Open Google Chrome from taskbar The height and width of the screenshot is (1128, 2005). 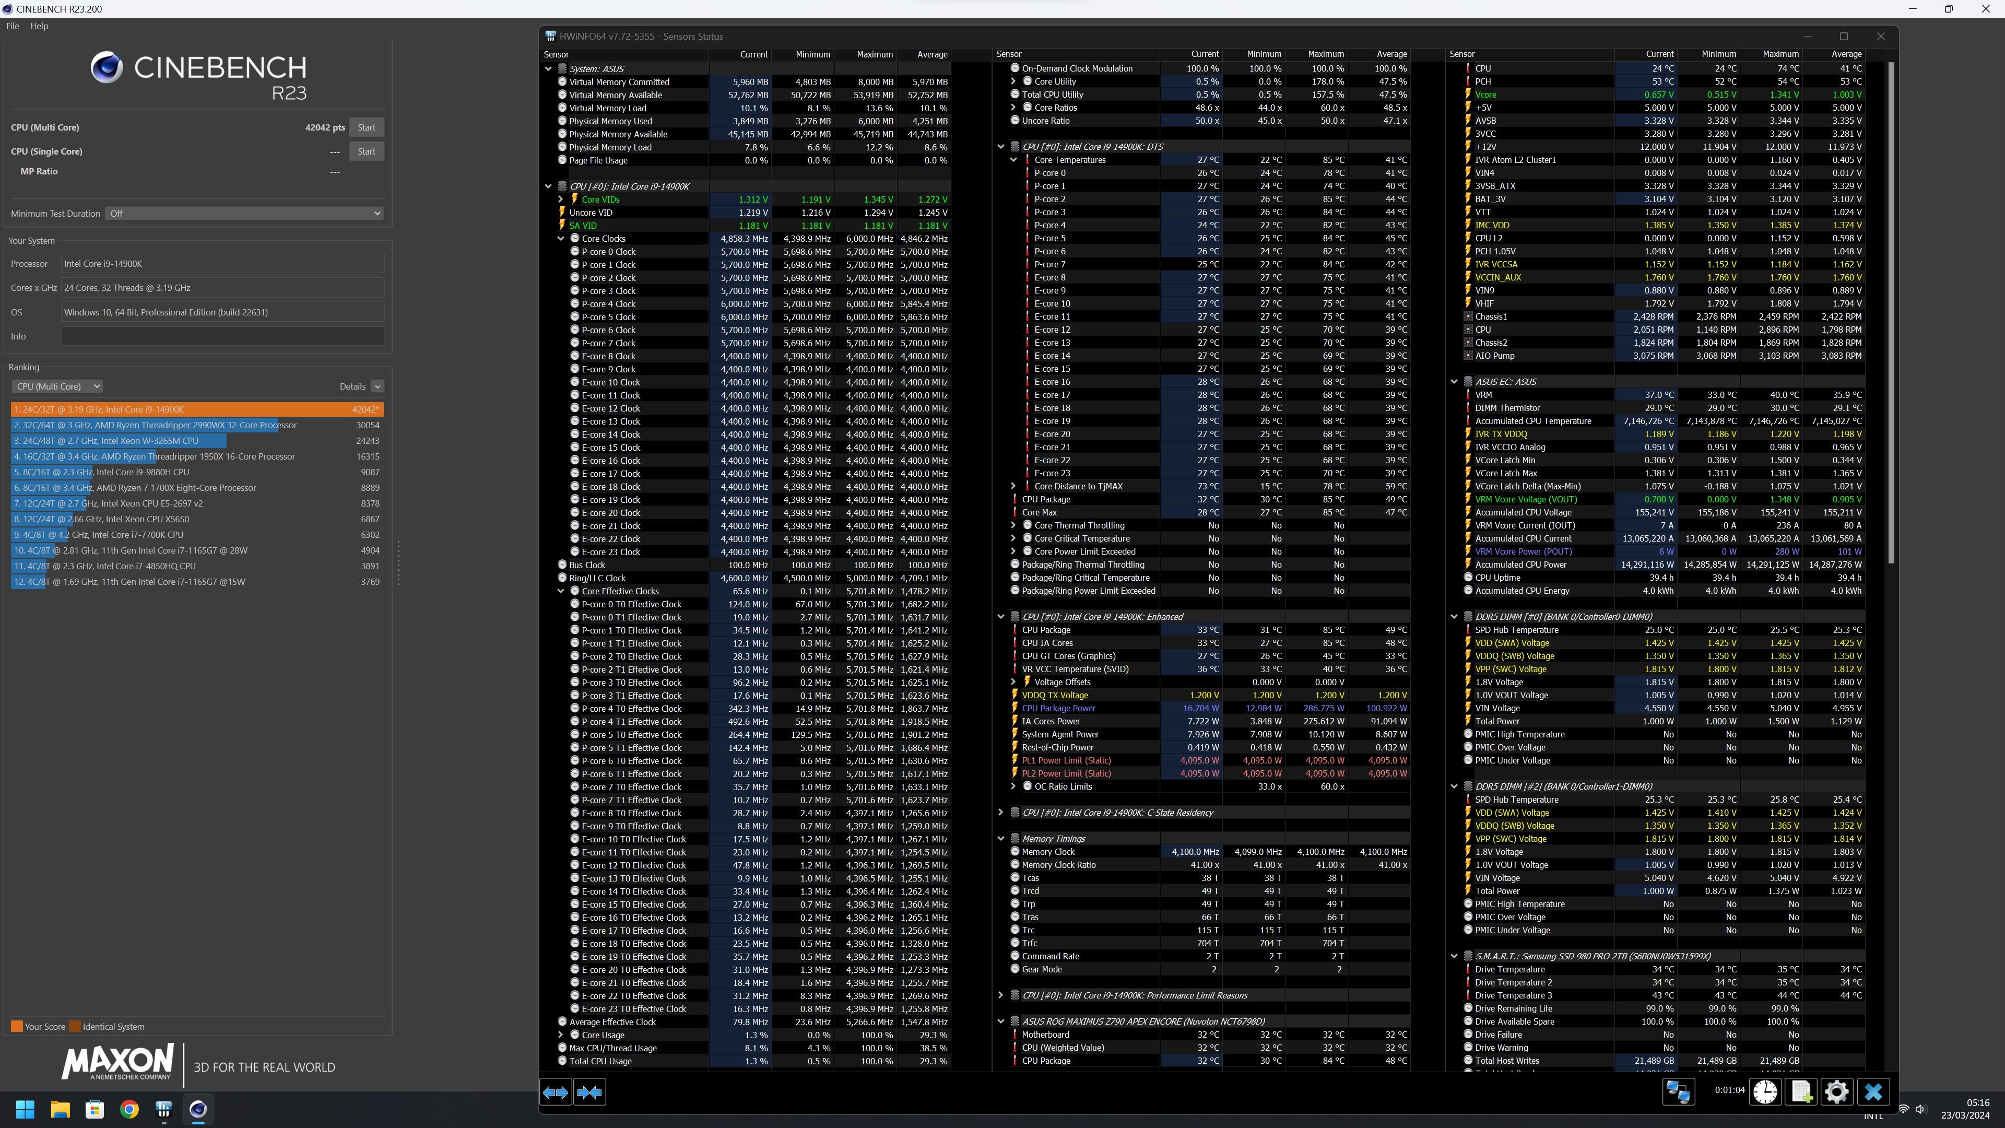pos(129,1109)
